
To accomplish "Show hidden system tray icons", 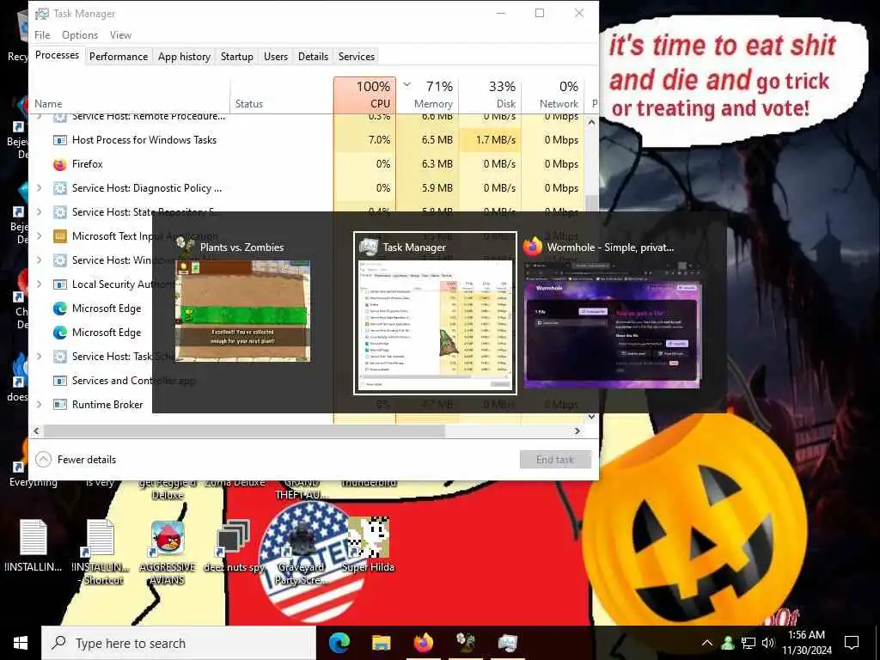I will click(x=707, y=643).
